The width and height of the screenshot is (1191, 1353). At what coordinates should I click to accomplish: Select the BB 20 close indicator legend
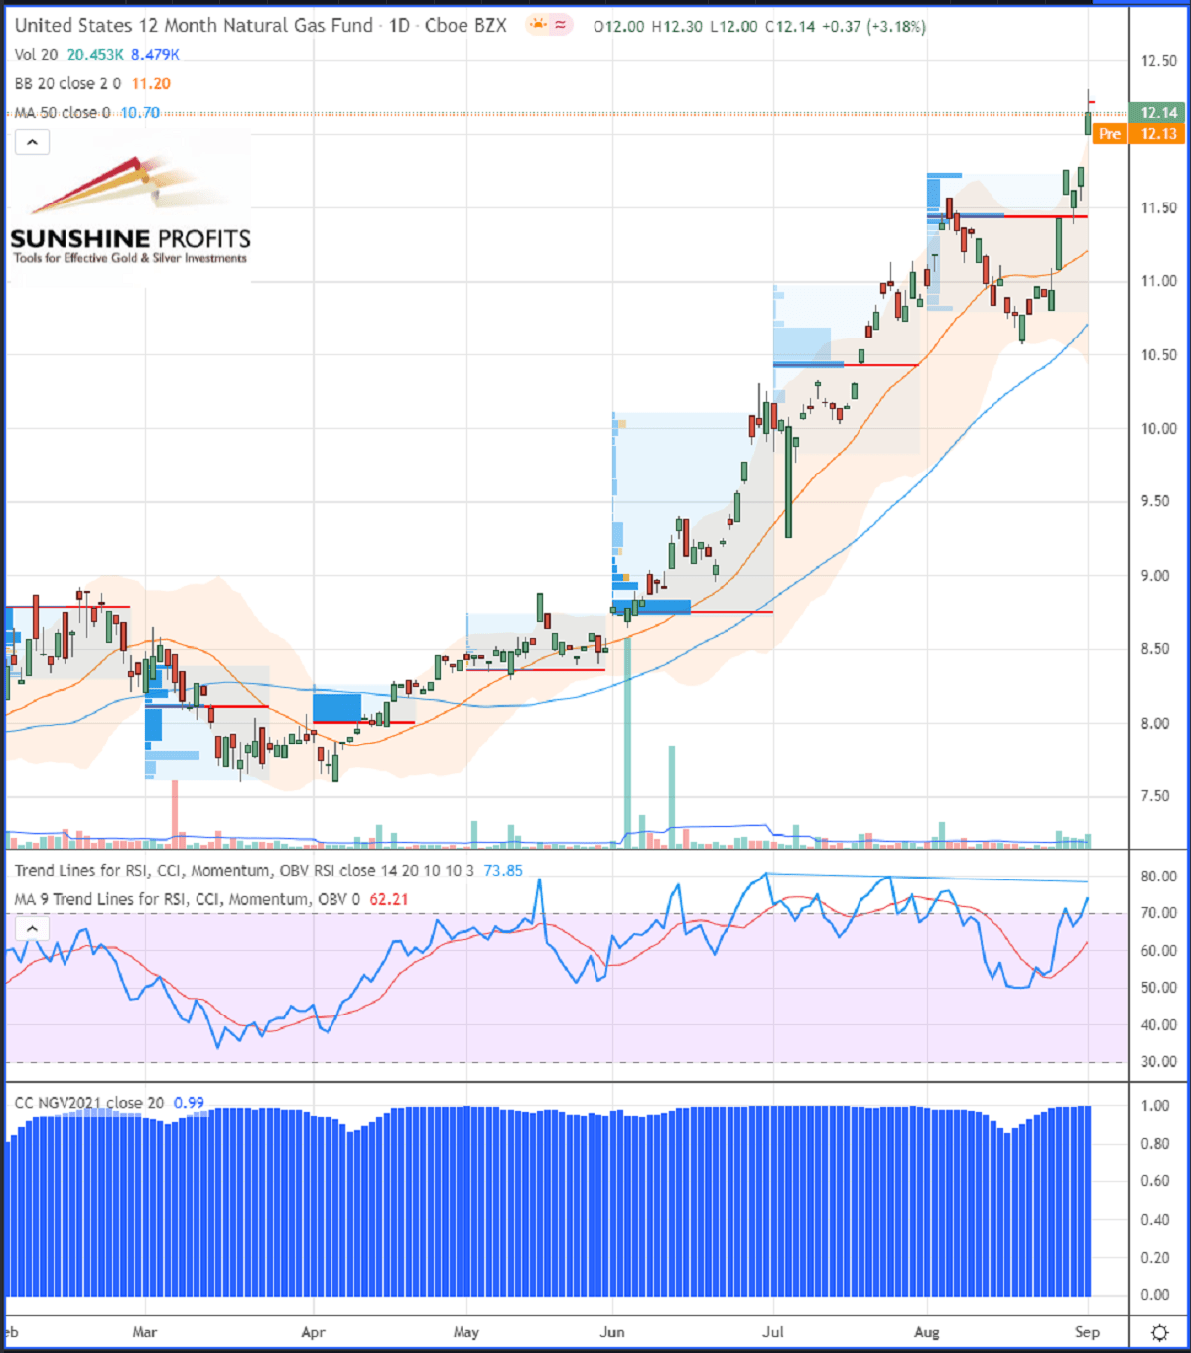tap(67, 84)
